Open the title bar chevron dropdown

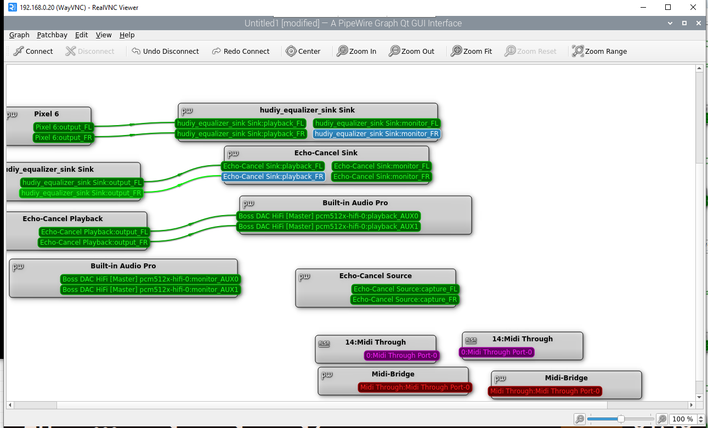[669, 23]
